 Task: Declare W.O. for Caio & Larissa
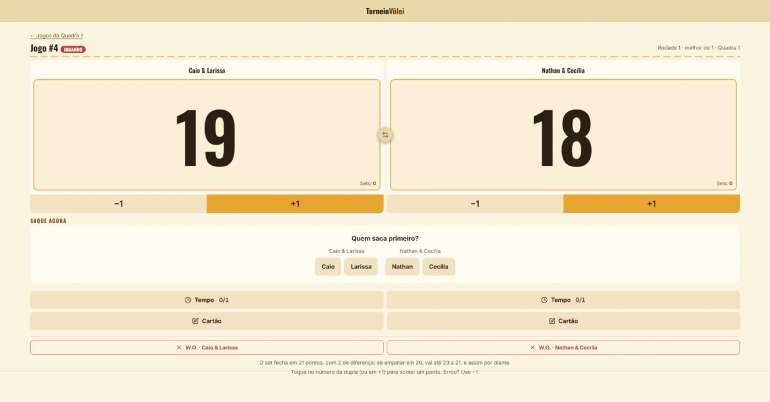click(207, 348)
